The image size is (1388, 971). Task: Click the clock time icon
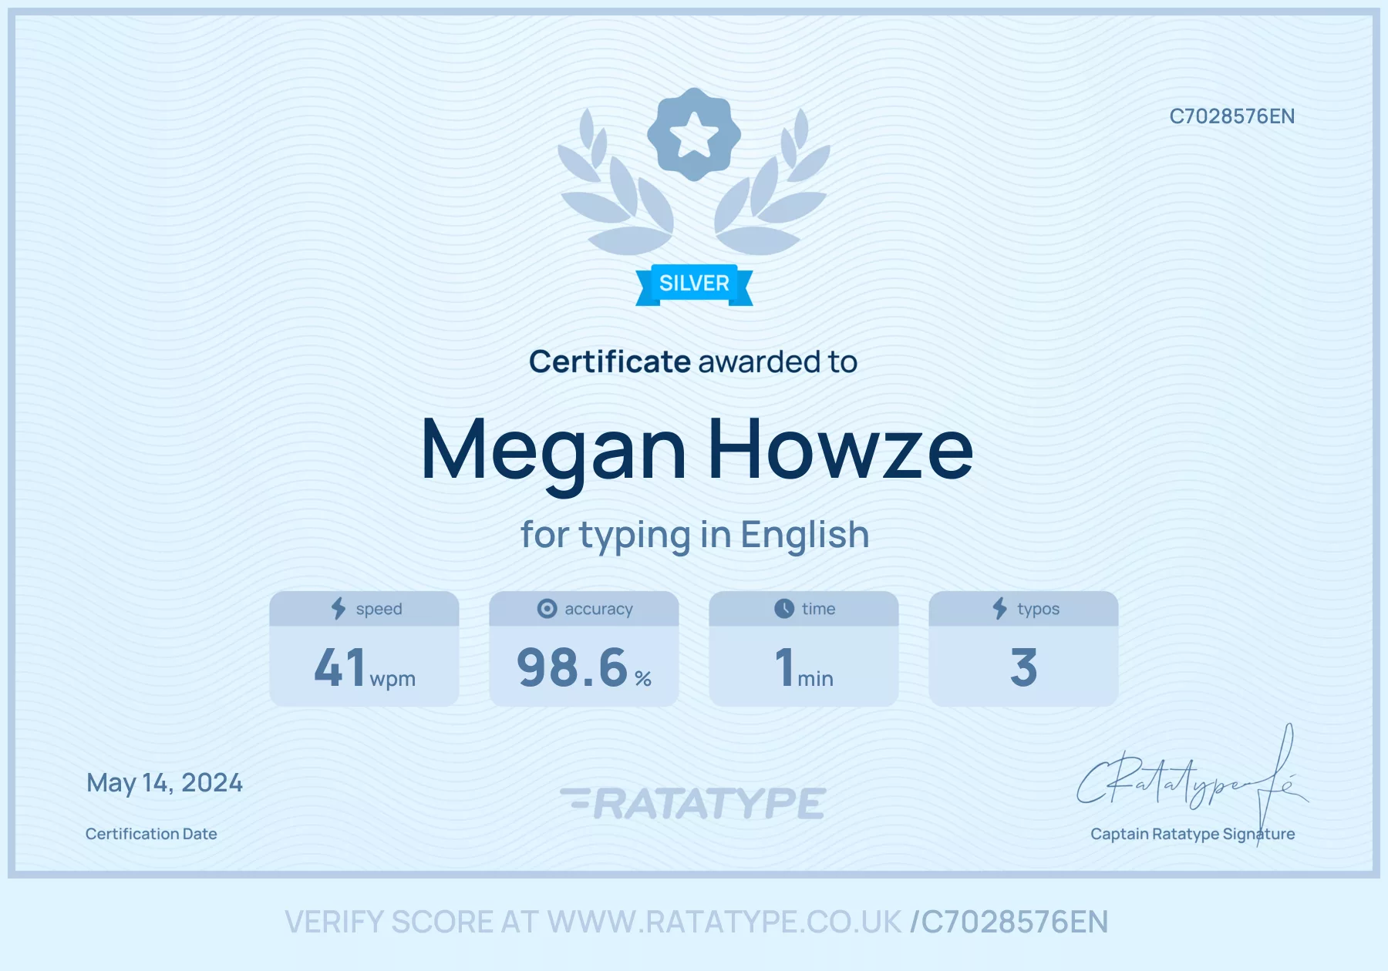[x=784, y=609]
